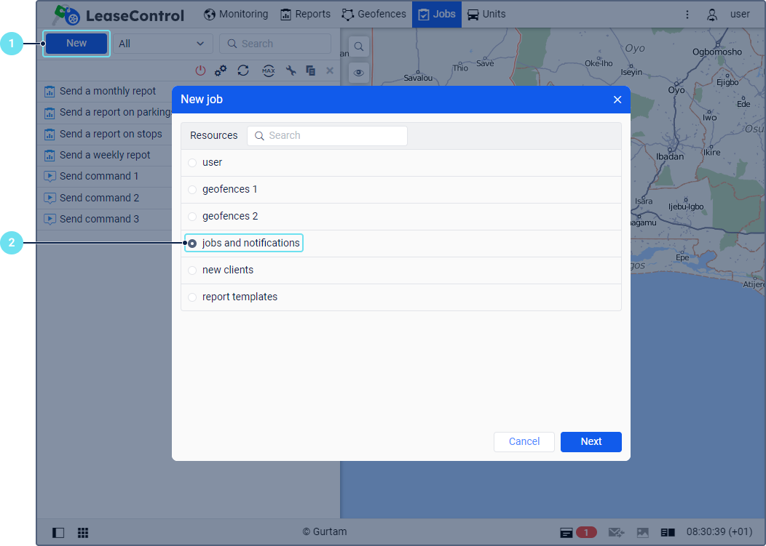The width and height of the screenshot is (766, 546).
Task: Close the New job dialog
Action: point(617,100)
